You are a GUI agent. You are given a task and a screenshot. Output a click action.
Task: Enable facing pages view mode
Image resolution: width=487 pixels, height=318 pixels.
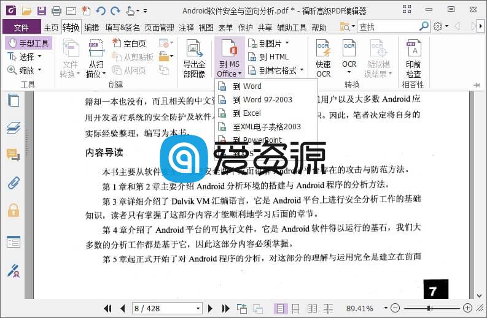(312, 308)
